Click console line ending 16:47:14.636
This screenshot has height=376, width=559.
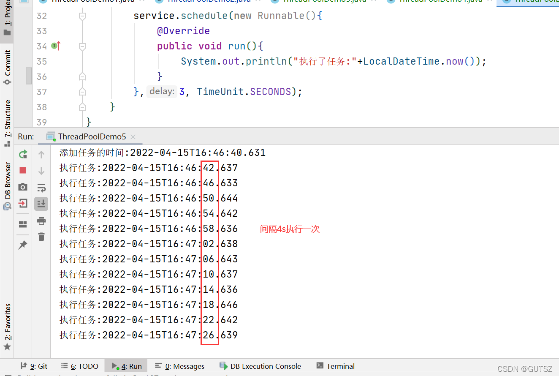click(149, 289)
